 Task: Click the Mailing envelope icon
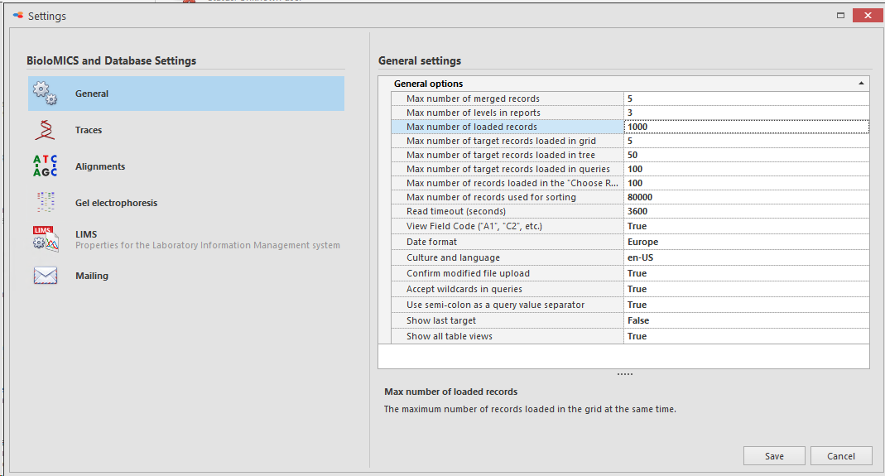(x=46, y=276)
